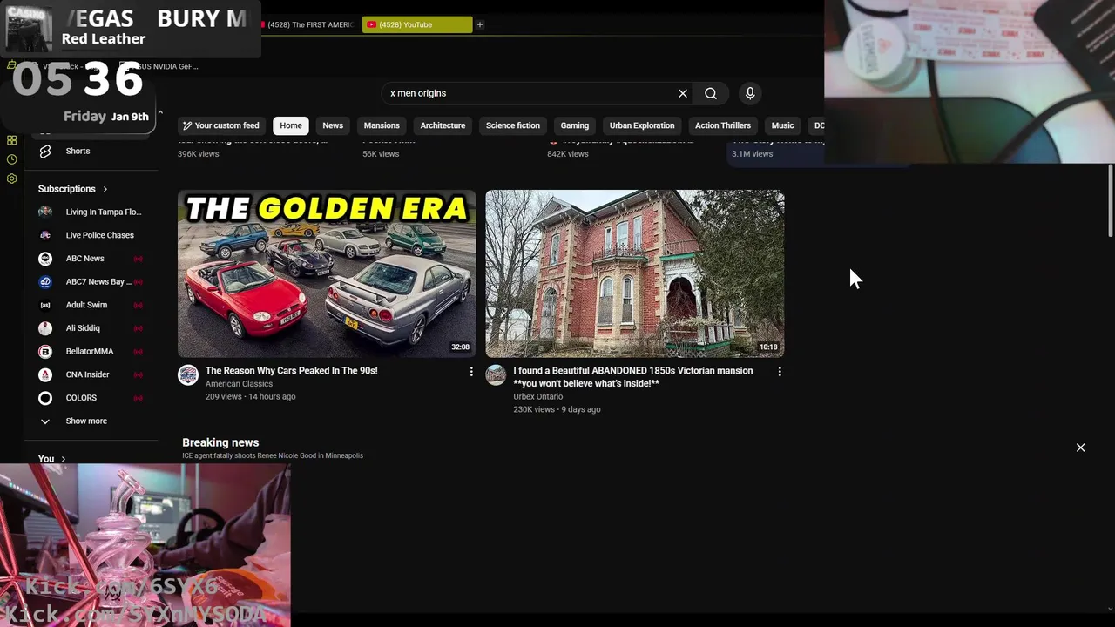Open BellatorMMA channel avatar
The height and width of the screenshot is (627, 1115).
pos(45,351)
